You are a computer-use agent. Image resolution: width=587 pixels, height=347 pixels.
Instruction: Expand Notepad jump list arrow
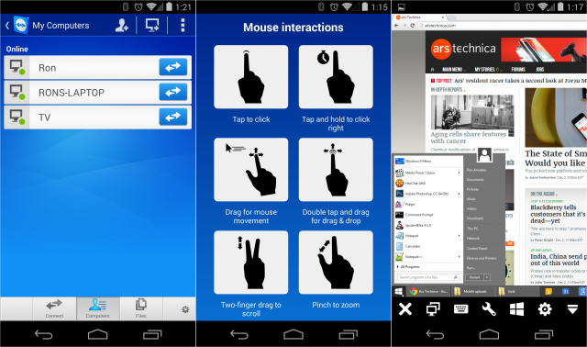(459, 236)
